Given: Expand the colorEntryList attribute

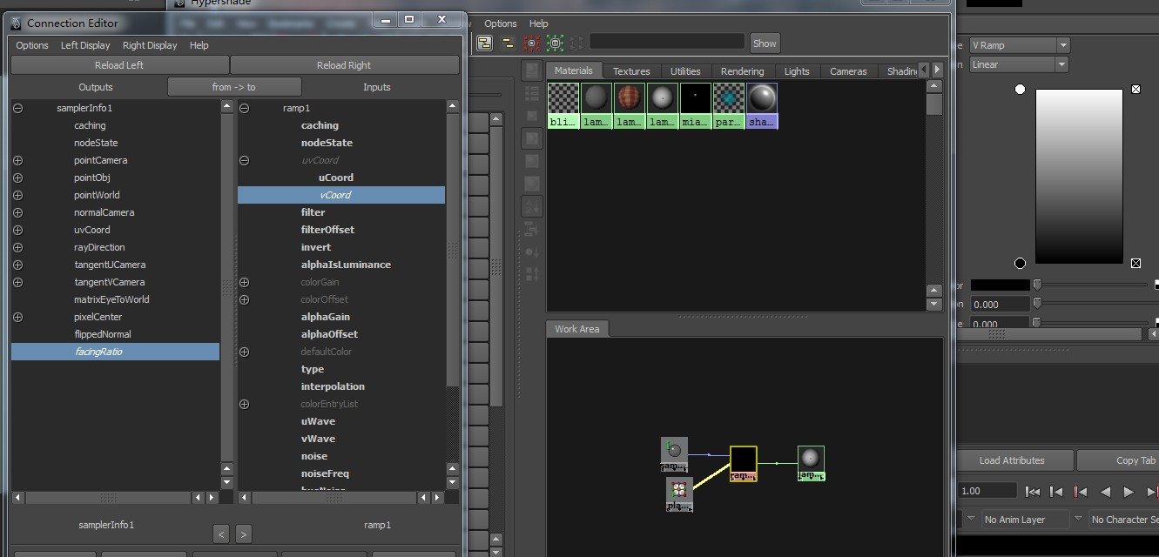Looking at the screenshot, I should (244, 404).
